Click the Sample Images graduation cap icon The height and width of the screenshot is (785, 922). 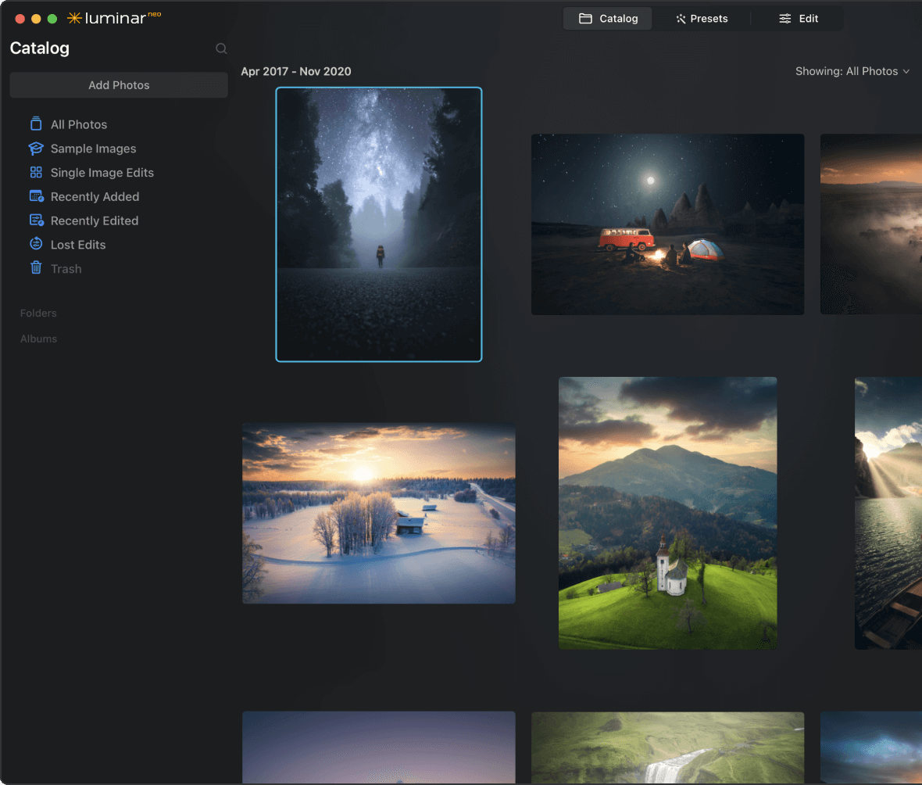click(36, 149)
